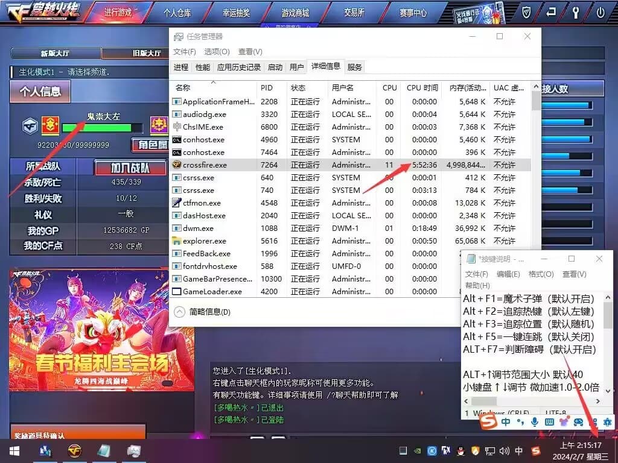Open the soft keyboard icon on the IME bar
The image size is (618, 463).
click(549, 422)
